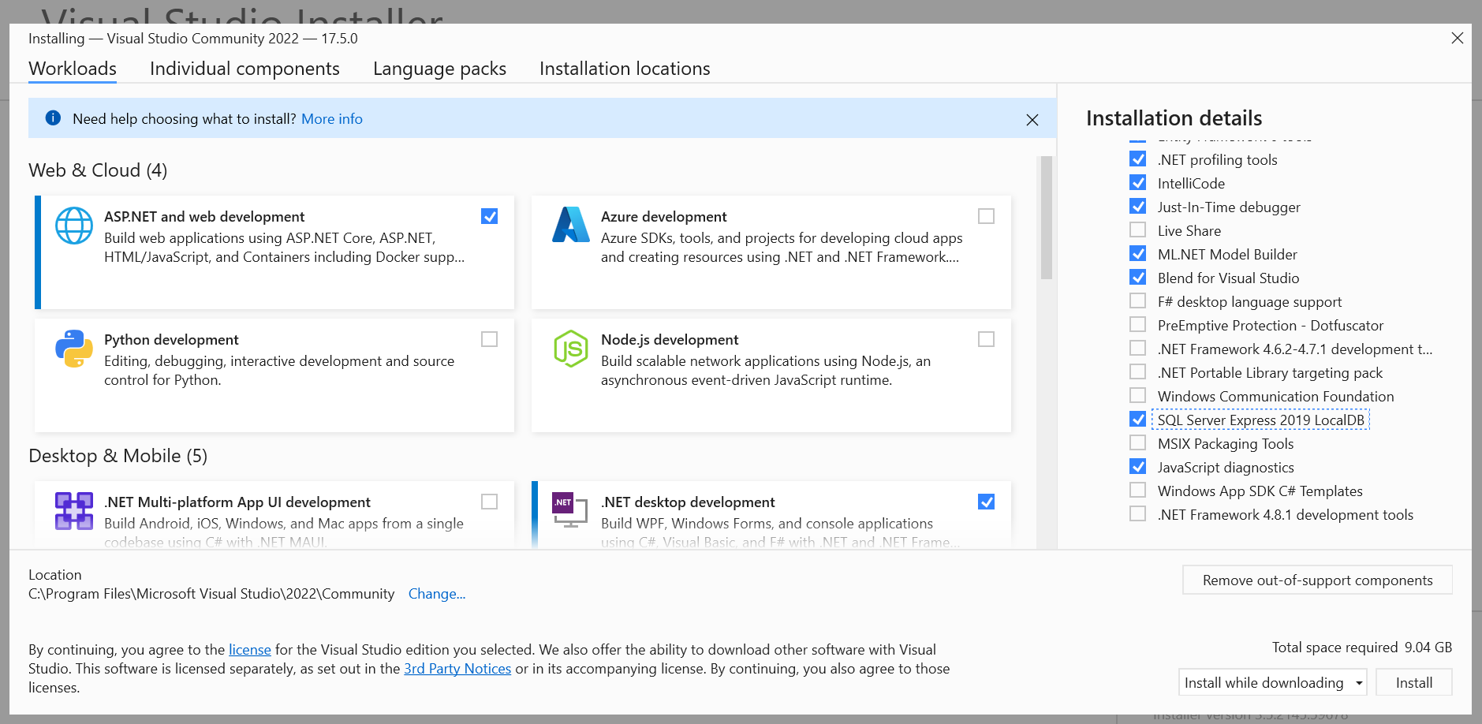The height and width of the screenshot is (724, 1482).
Task: Click the Installation details heading
Action: pos(1174,118)
